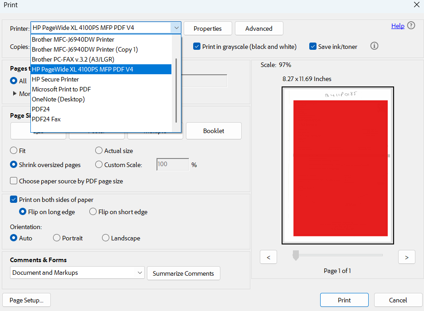Set orientation to Portrait
This screenshot has width=424, height=311.
point(57,238)
